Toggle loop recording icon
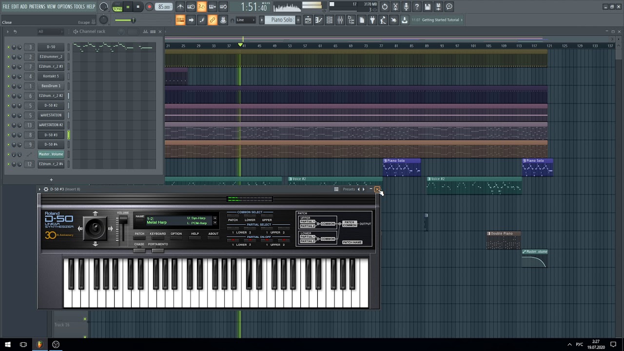Image resolution: width=624 pixels, height=351 pixels. (223, 7)
